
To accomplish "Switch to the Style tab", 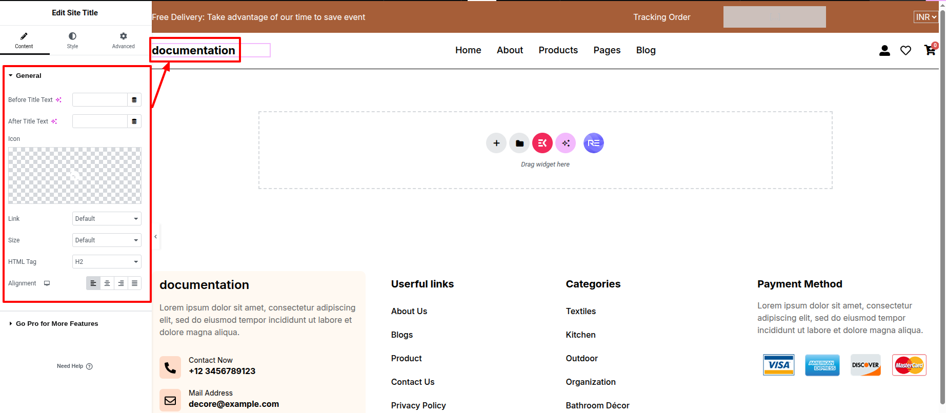I will tap(72, 40).
